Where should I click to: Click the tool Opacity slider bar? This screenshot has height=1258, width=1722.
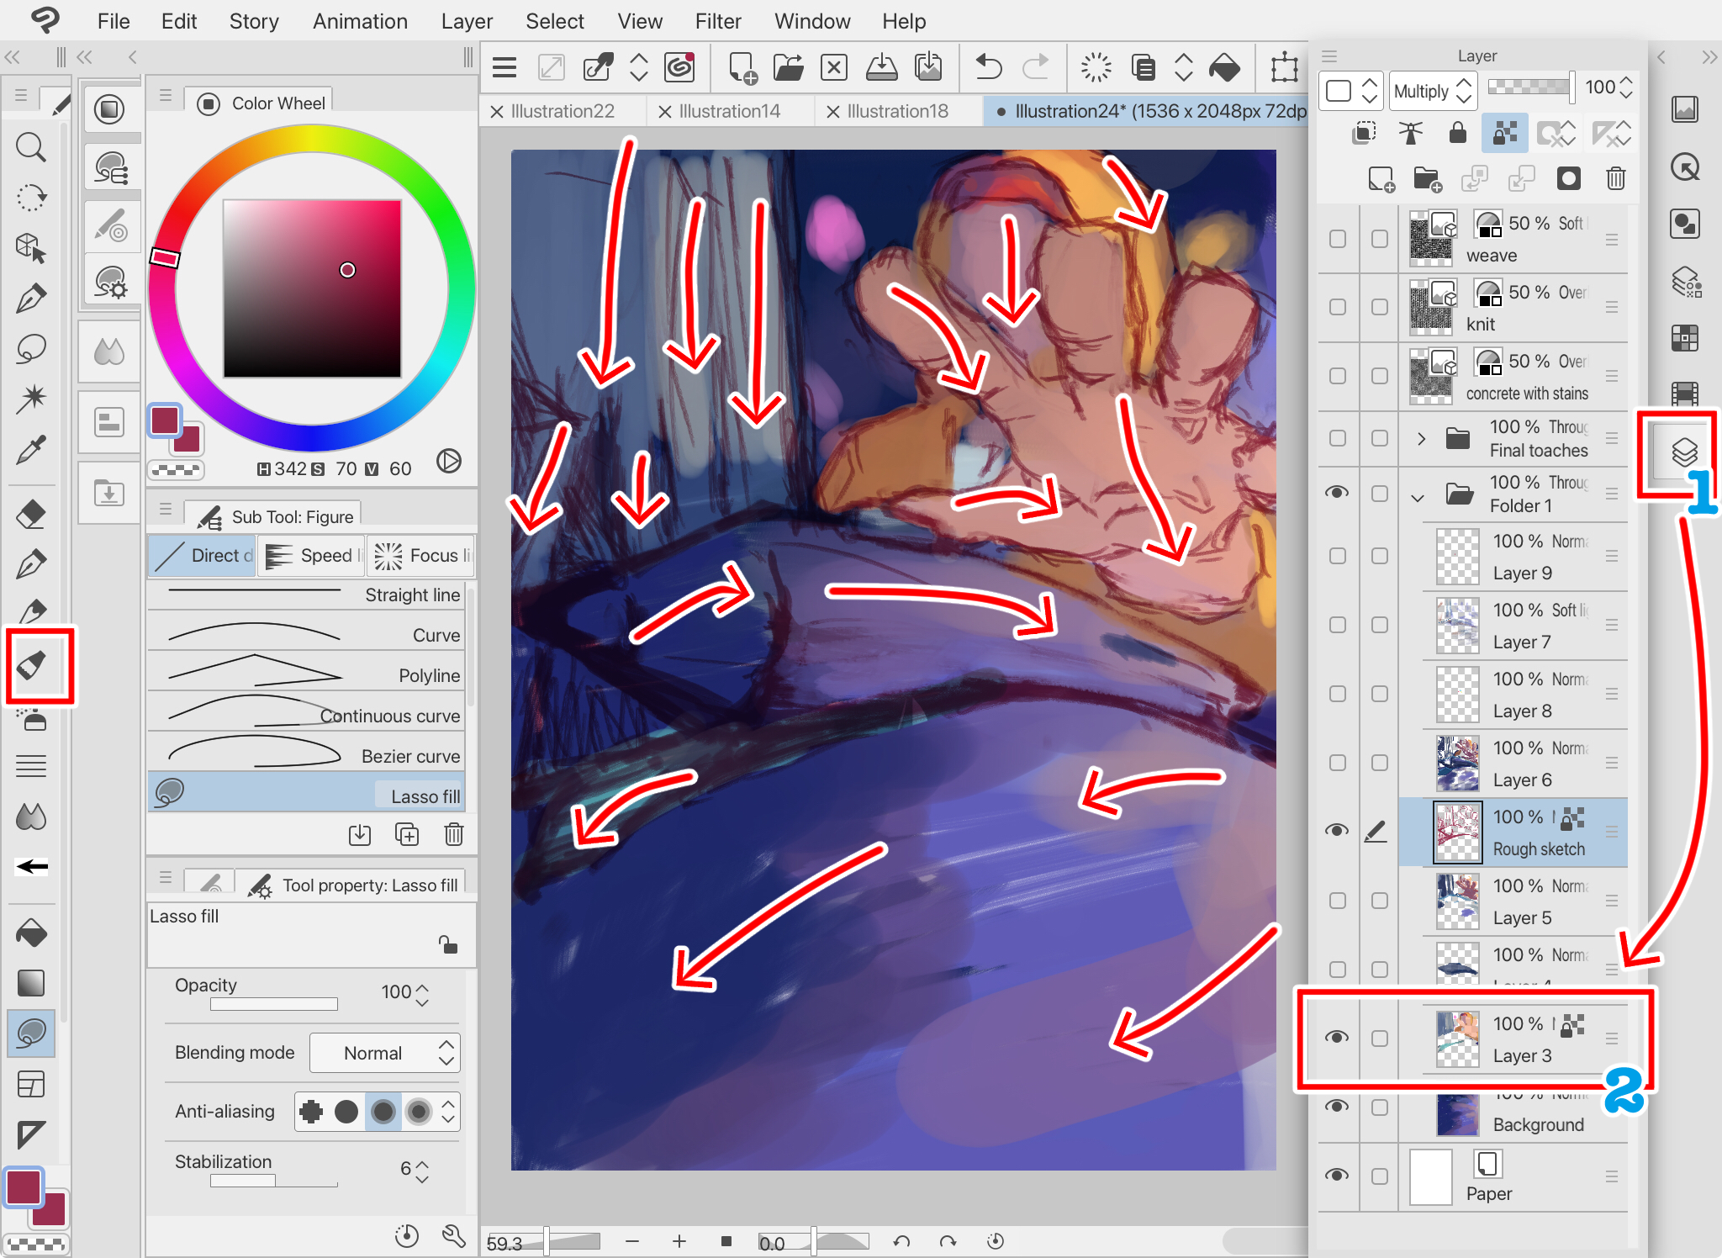pos(274,1004)
